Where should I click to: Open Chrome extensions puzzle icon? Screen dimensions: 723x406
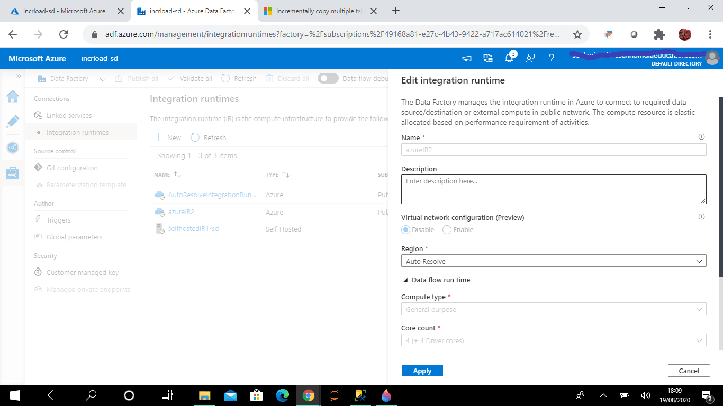coord(659,34)
